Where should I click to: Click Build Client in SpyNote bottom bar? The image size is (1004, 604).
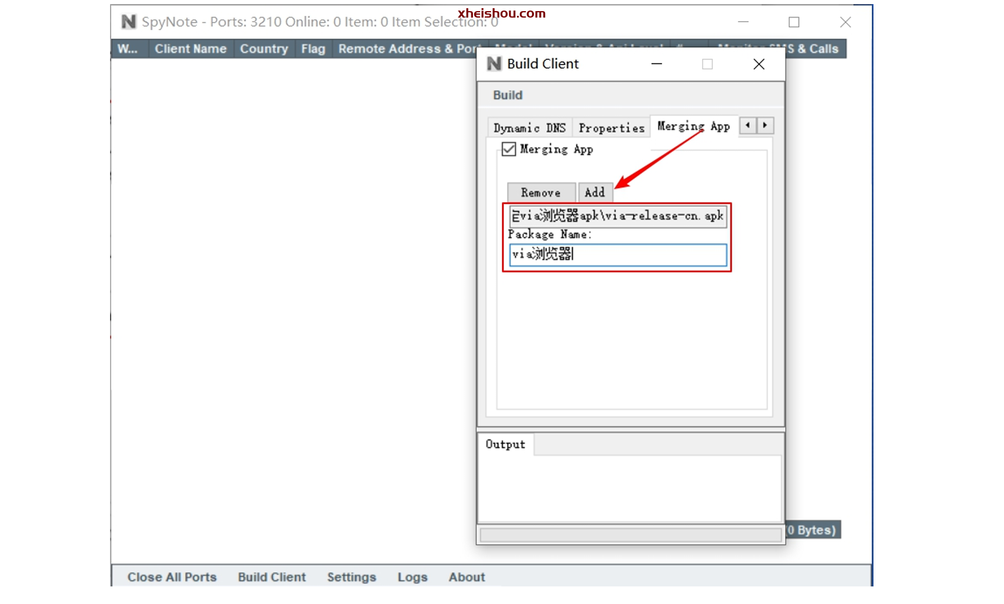pos(272,577)
